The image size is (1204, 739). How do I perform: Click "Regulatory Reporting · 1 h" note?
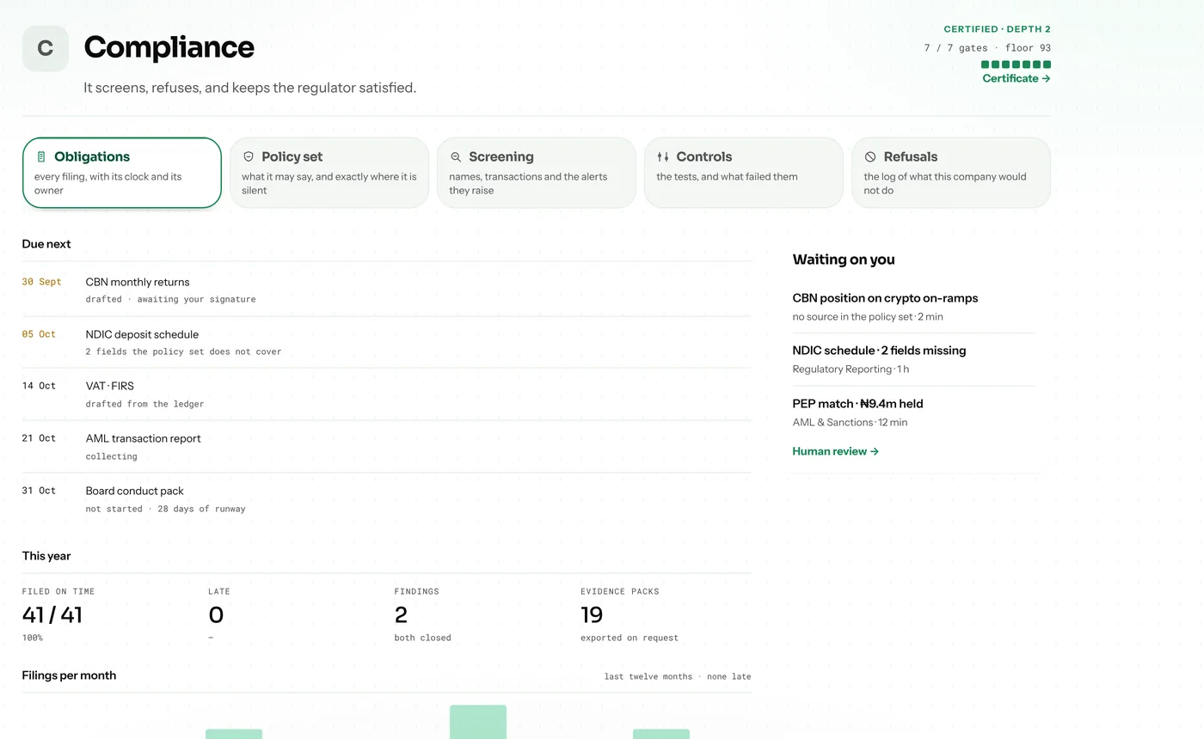tap(851, 369)
